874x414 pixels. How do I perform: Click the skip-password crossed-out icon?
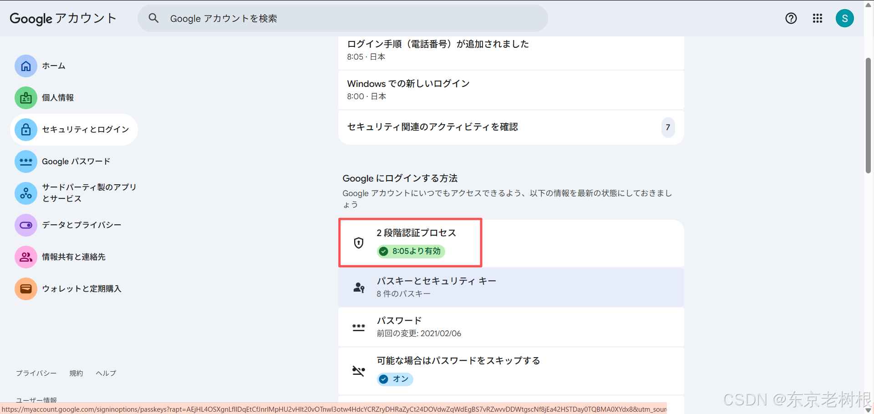tap(359, 371)
